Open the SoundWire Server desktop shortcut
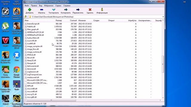This screenshot has width=191, height=107. pyautogui.click(x=5, y=3)
